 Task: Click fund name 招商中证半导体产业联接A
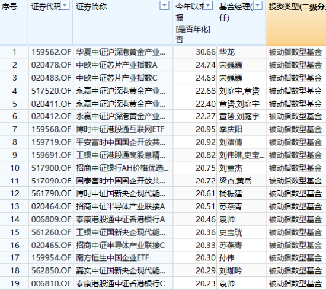click(x=120, y=206)
